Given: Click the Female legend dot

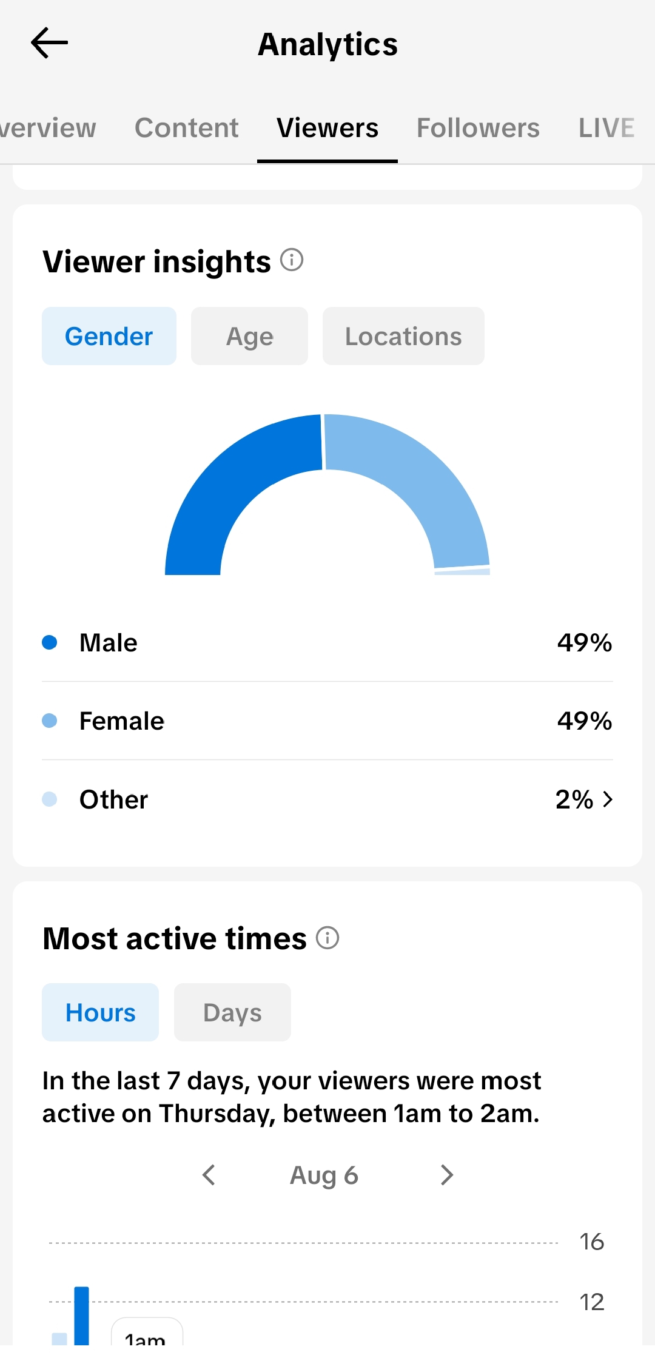Looking at the screenshot, I should [50, 721].
